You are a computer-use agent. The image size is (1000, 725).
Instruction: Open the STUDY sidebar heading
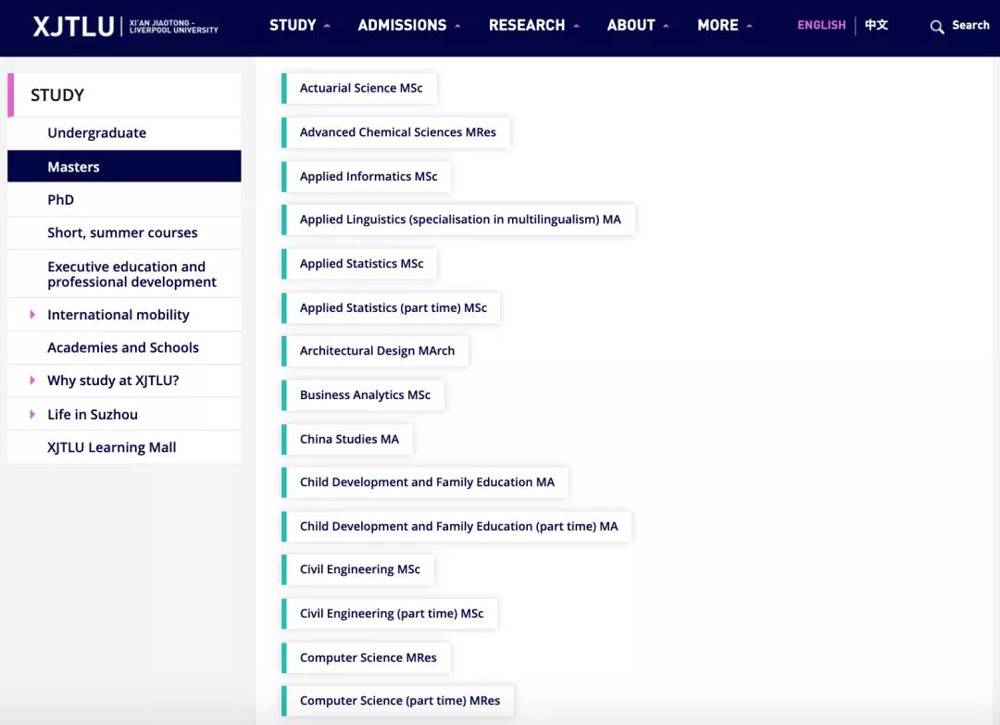124,95
